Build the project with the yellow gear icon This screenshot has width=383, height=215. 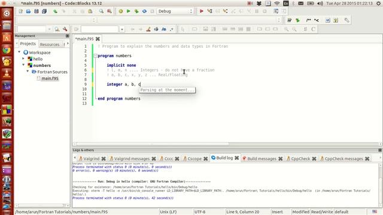pyautogui.click(x=121, y=11)
